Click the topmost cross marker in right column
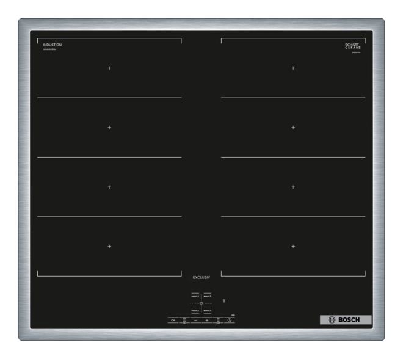The image size is (403, 359). click(x=293, y=68)
